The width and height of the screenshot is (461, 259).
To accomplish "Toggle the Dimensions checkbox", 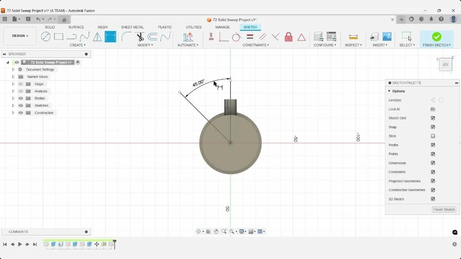I will coord(433,163).
